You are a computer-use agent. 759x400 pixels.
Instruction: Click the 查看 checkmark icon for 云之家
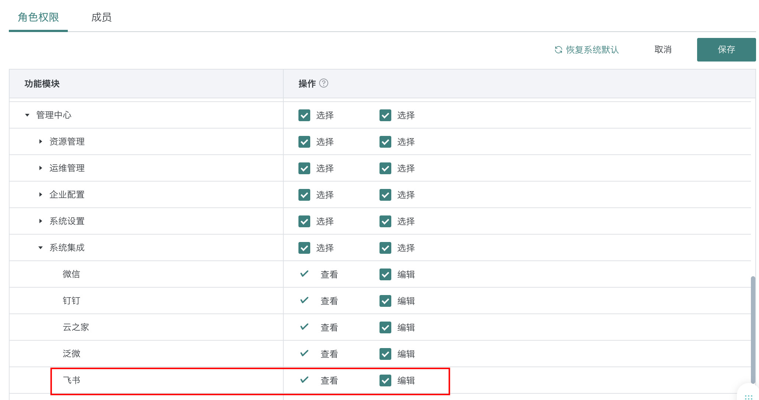tap(304, 327)
